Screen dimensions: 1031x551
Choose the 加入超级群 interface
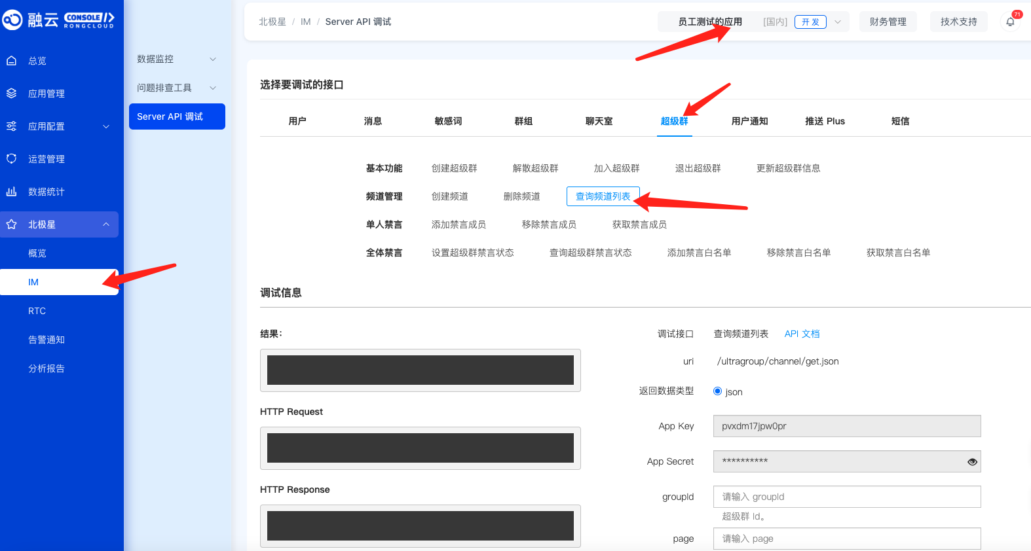point(617,168)
